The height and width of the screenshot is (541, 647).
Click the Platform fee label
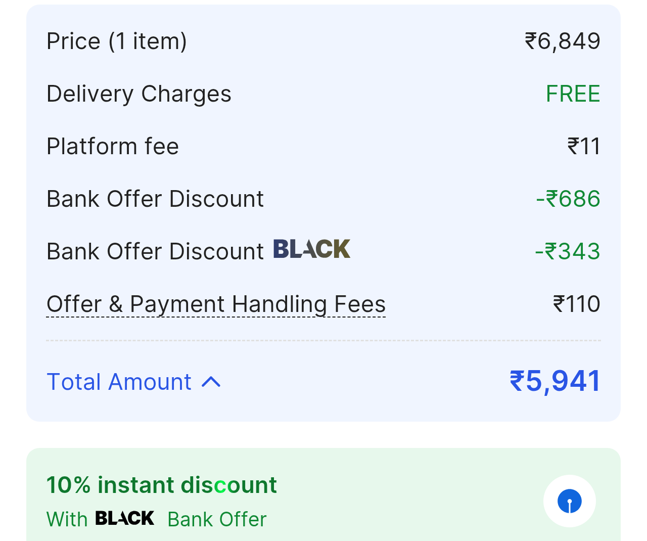click(x=112, y=147)
